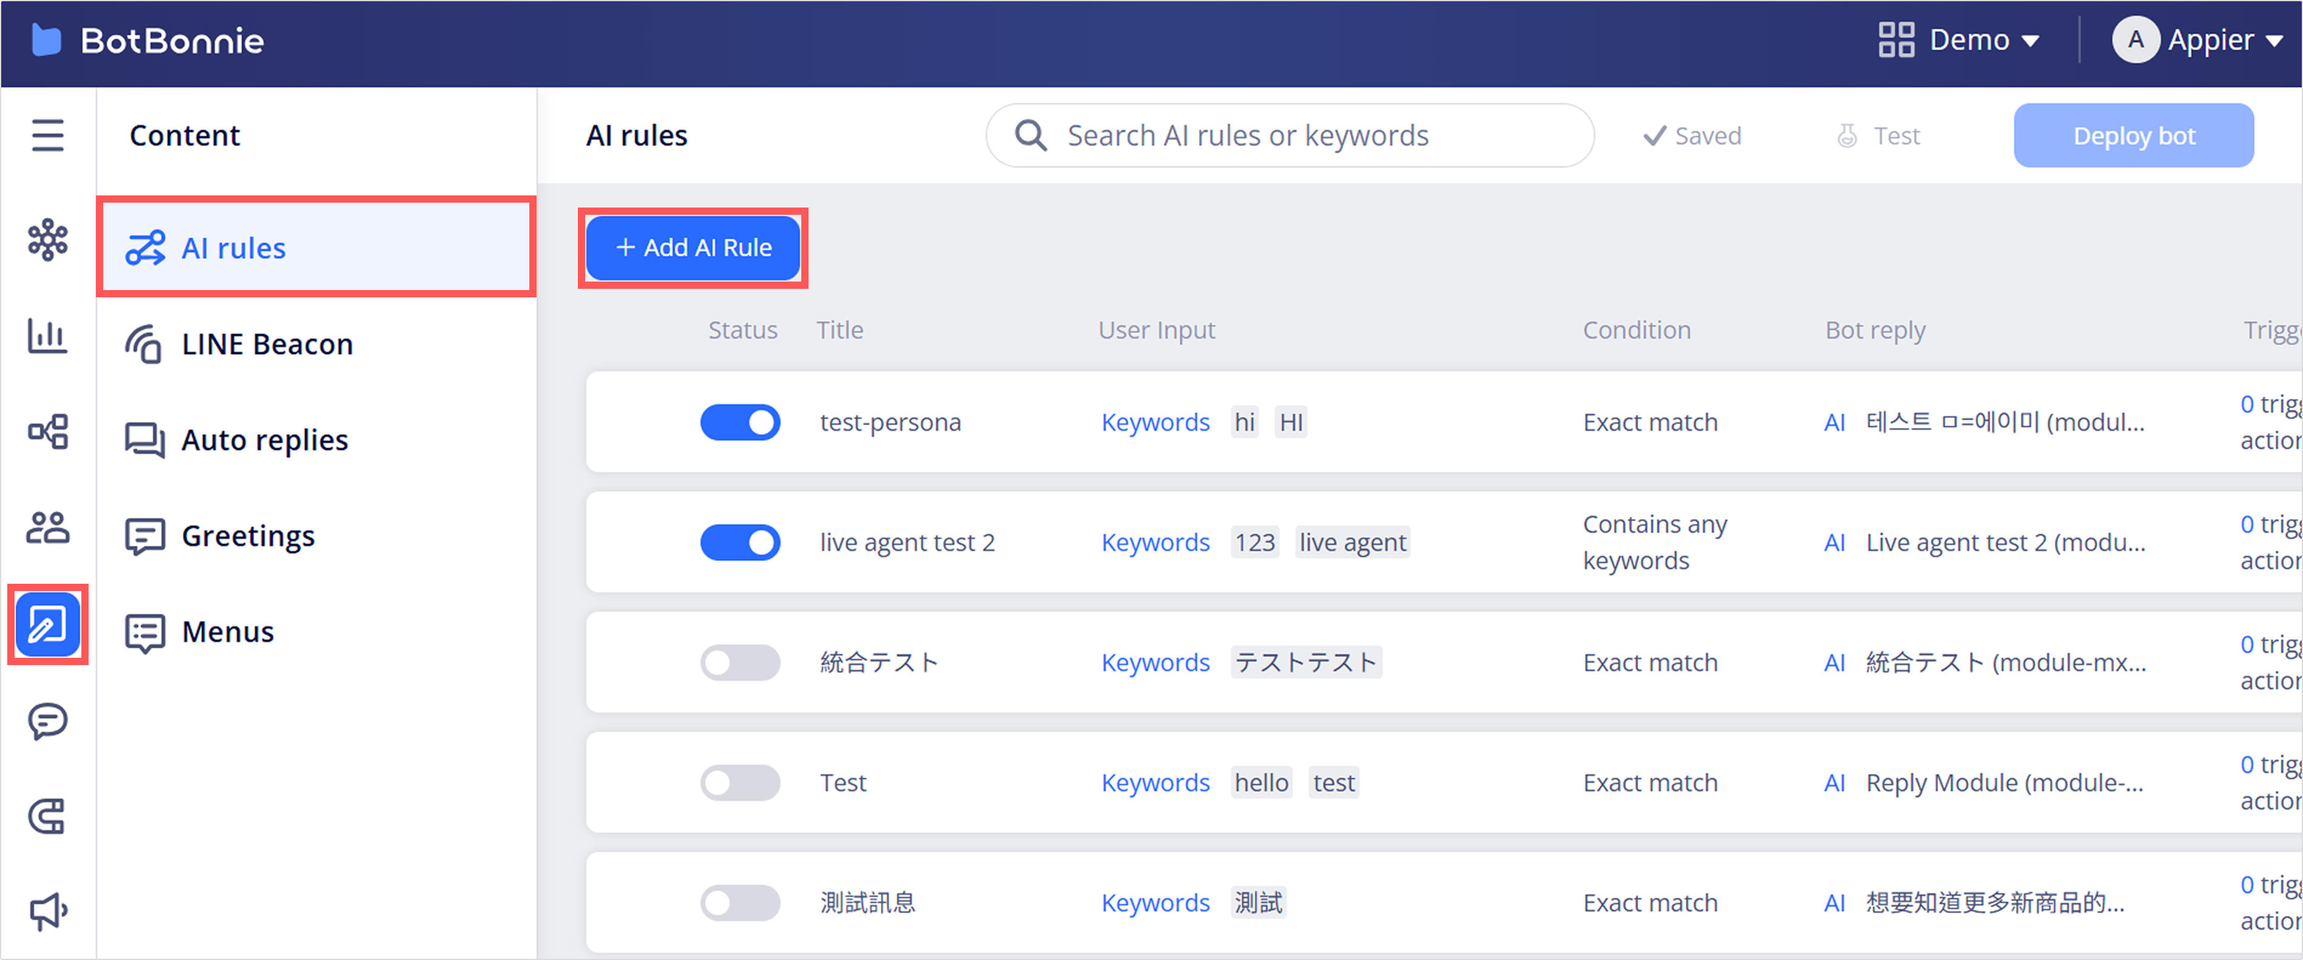Click Keywords link in Test row

(x=1155, y=782)
